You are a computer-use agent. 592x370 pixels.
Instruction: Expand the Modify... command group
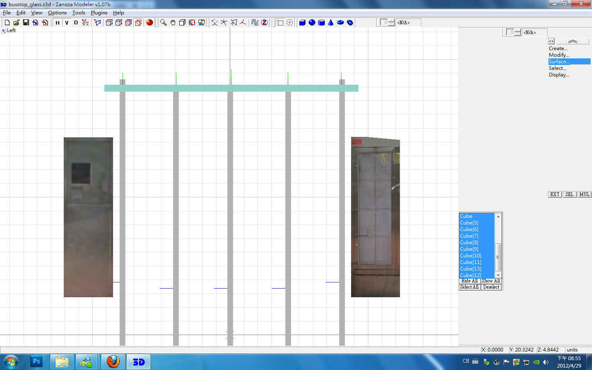coord(559,55)
